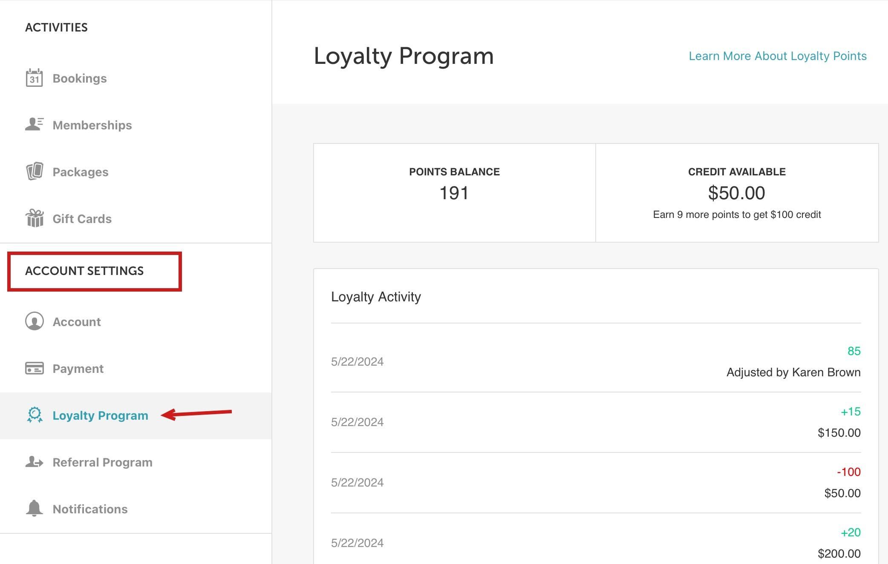Open the Bookings menu item
This screenshot has height=564, width=888.
click(79, 78)
